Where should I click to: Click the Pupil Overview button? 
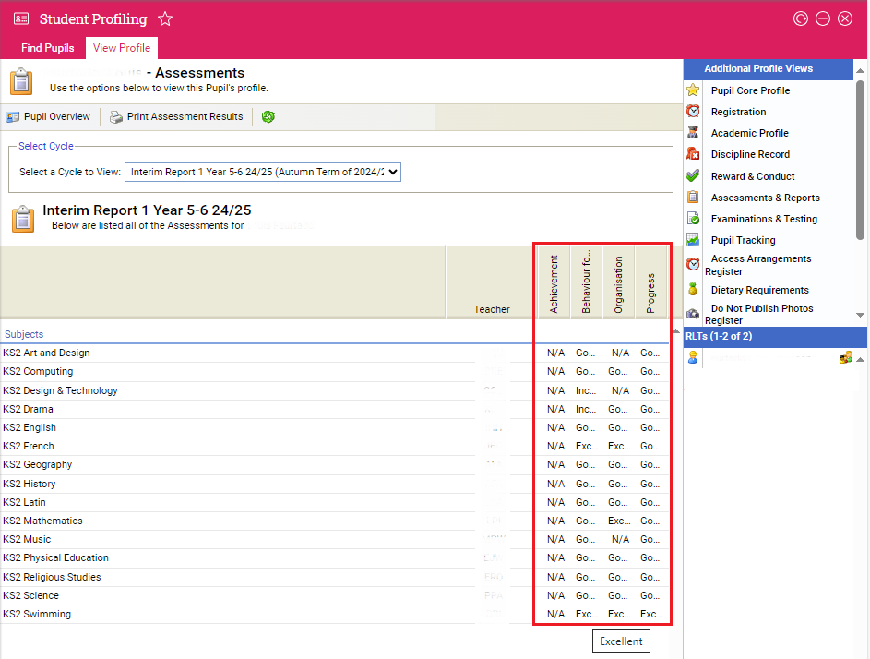click(x=49, y=117)
